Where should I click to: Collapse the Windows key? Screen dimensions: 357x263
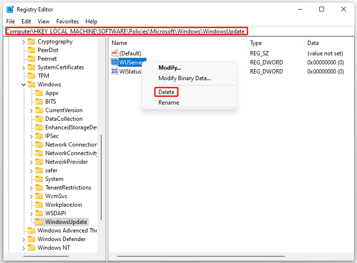click(24, 84)
